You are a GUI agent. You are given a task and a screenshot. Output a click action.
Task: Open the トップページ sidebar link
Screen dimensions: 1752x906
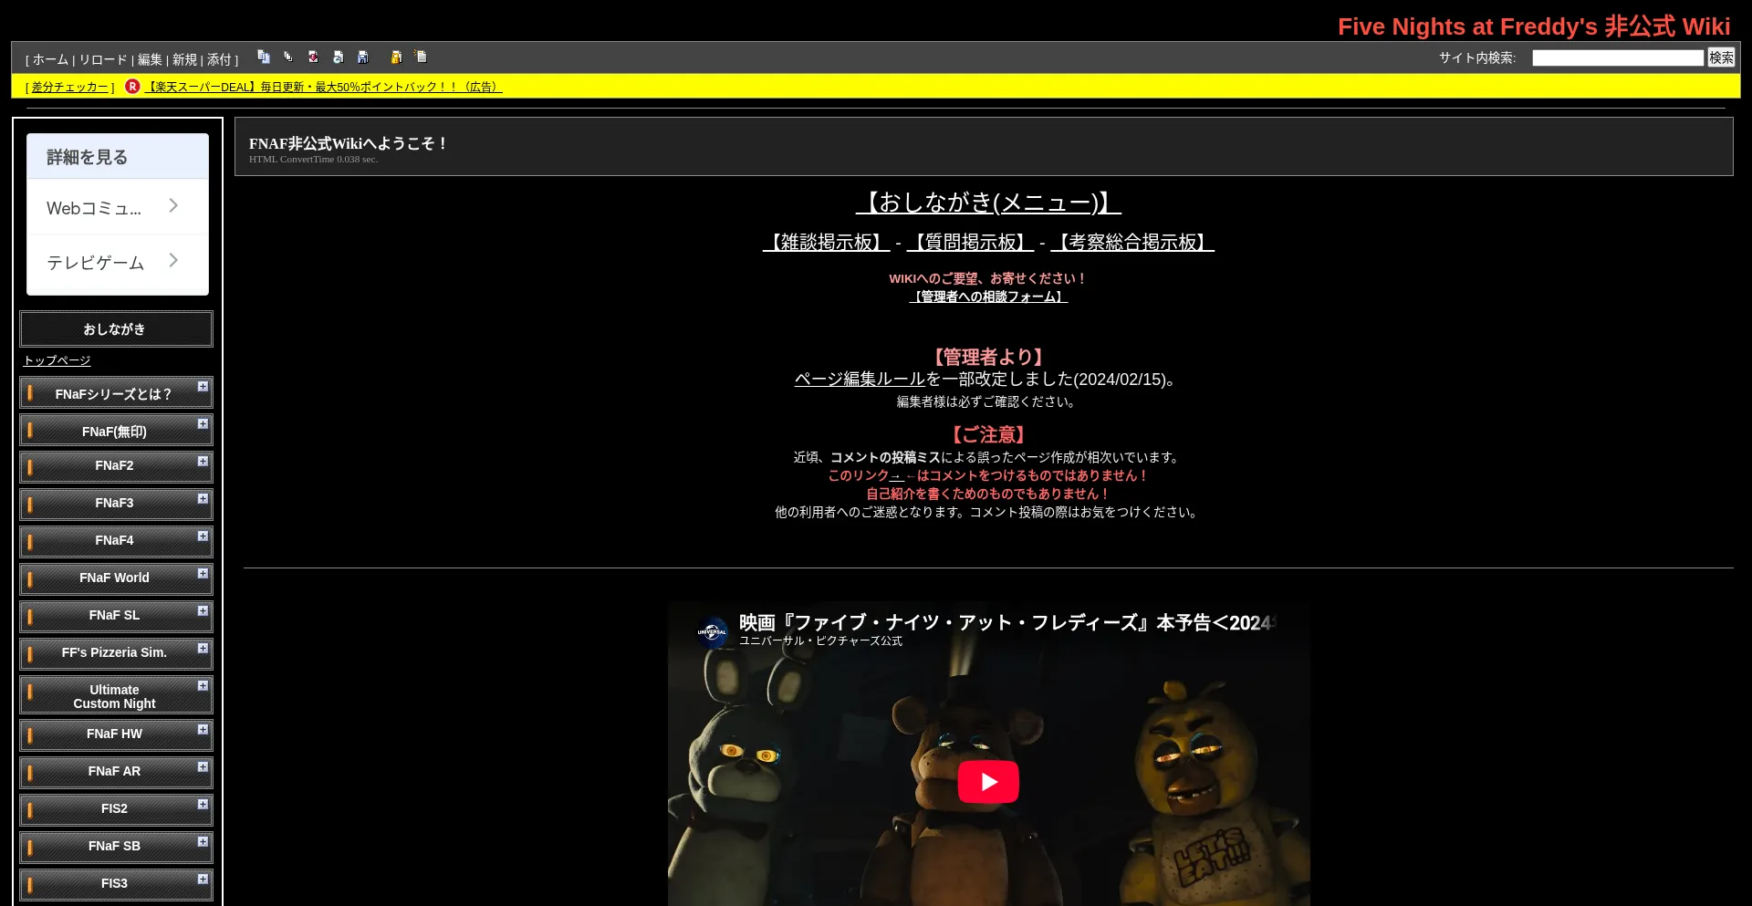[57, 360]
